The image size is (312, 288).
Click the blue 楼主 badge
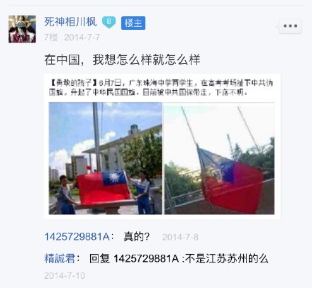coord(133,23)
